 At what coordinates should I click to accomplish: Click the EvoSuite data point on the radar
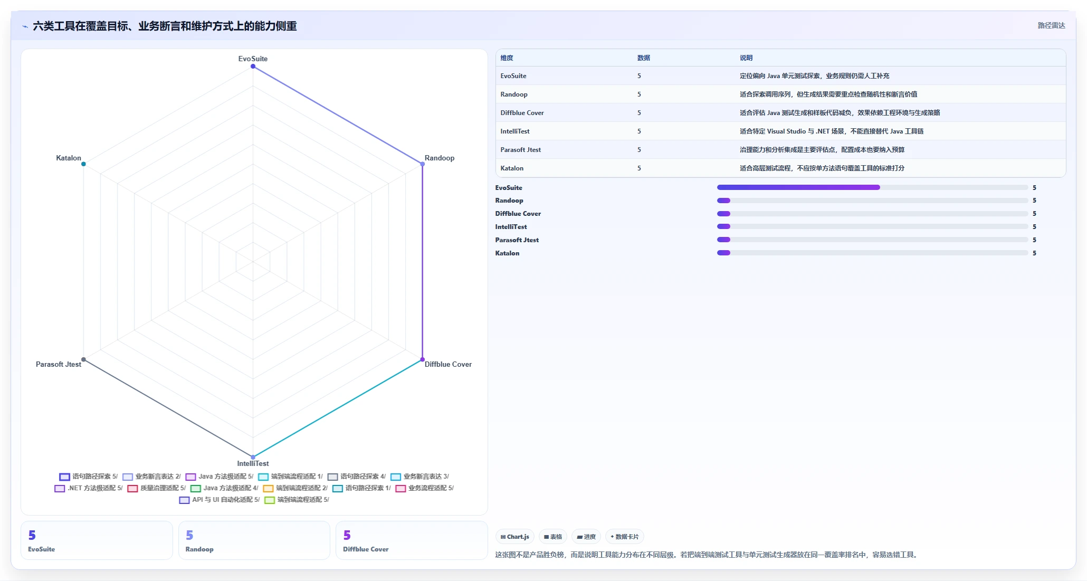point(253,66)
